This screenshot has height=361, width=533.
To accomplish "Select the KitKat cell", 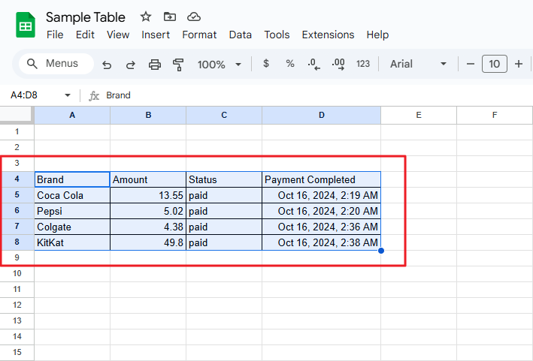I will coord(72,242).
